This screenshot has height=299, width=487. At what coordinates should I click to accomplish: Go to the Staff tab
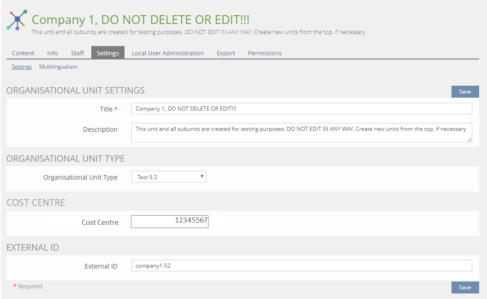click(77, 53)
